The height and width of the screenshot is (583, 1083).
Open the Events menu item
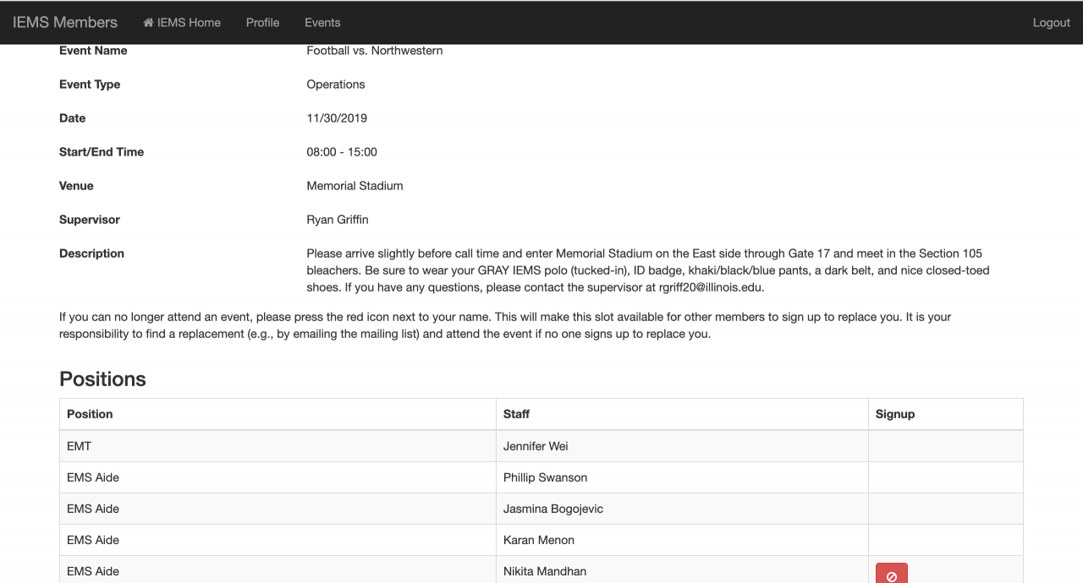[x=322, y=23]
